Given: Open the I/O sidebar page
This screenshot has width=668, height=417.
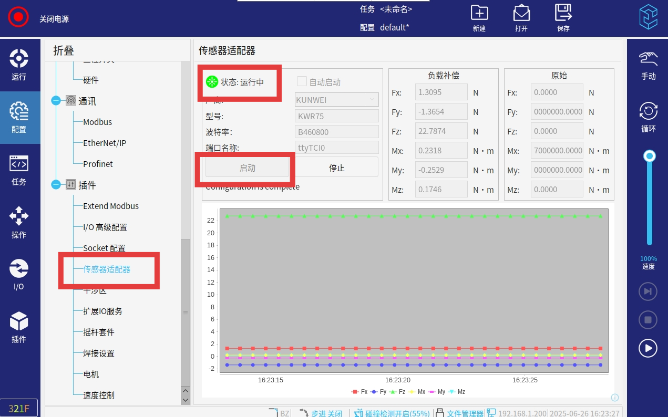Looking at the screenshot, I should pos(19,274).
